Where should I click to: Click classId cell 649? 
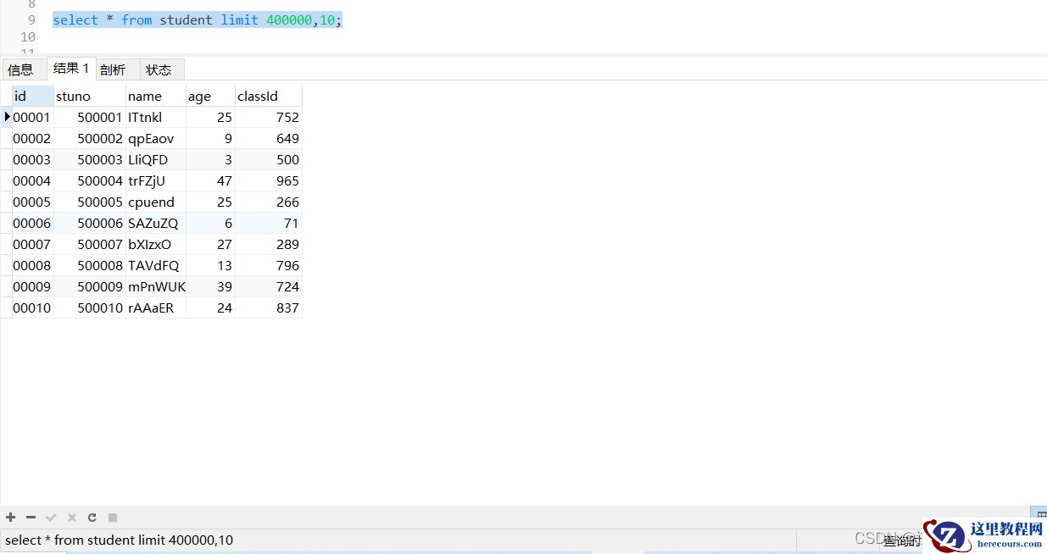pos(269,138)
